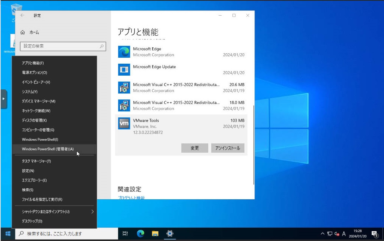384x241 pixels.
Task: Click the アンインストール button for VMware Tools
Action: pos(228,148)
